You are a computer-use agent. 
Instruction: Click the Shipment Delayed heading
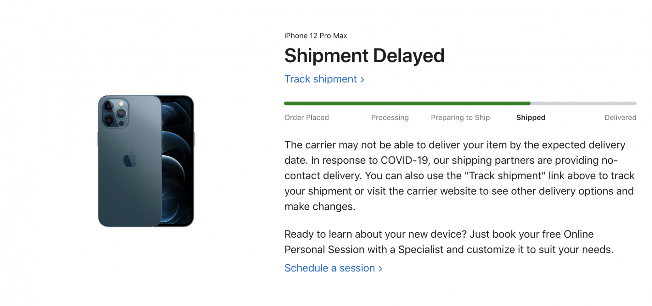364,56
